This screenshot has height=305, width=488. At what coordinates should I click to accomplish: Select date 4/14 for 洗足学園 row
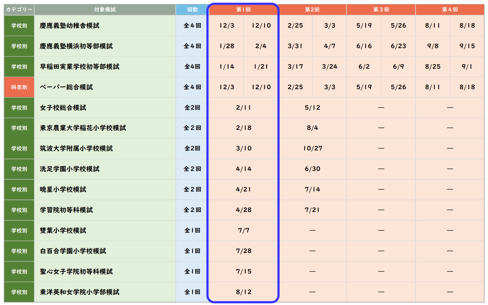(244, 169)
